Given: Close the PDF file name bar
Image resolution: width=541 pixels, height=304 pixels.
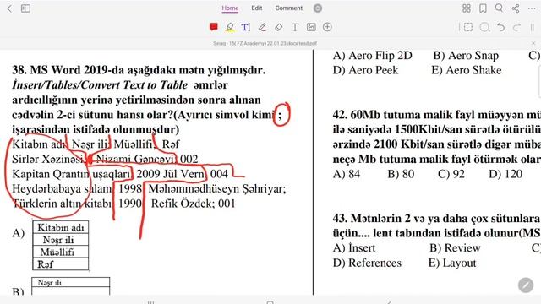Looking at the screenshot, I should (533, 43).
